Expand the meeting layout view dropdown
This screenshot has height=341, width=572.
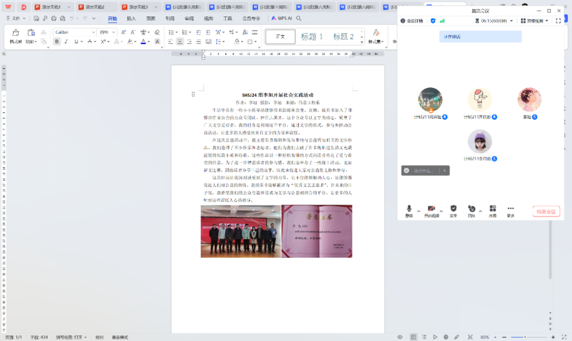pyautogui.click(x=534, y=21)
